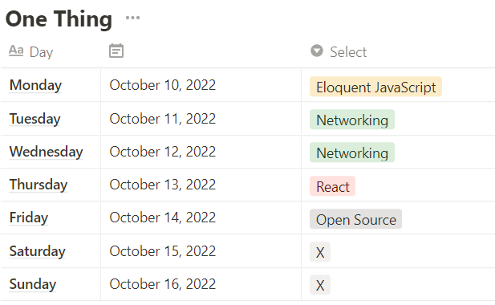Image resolution: width=495 pixels, height=305 pixels.
Task: Click the One Thing database title
Action: tap(59, 19)
